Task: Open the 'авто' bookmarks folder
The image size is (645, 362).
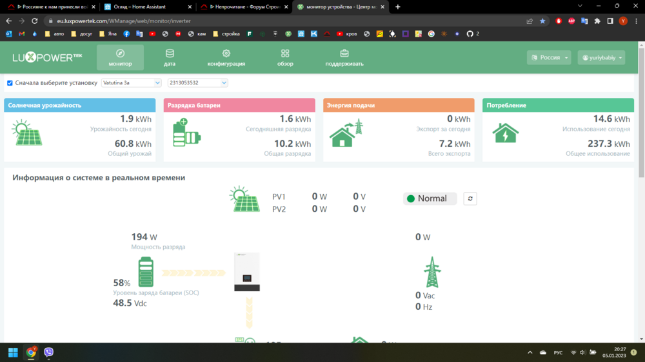Action: pos(54,33)
